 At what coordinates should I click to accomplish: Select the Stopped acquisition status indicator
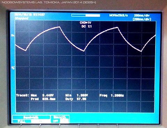click(x=22, y=18)
